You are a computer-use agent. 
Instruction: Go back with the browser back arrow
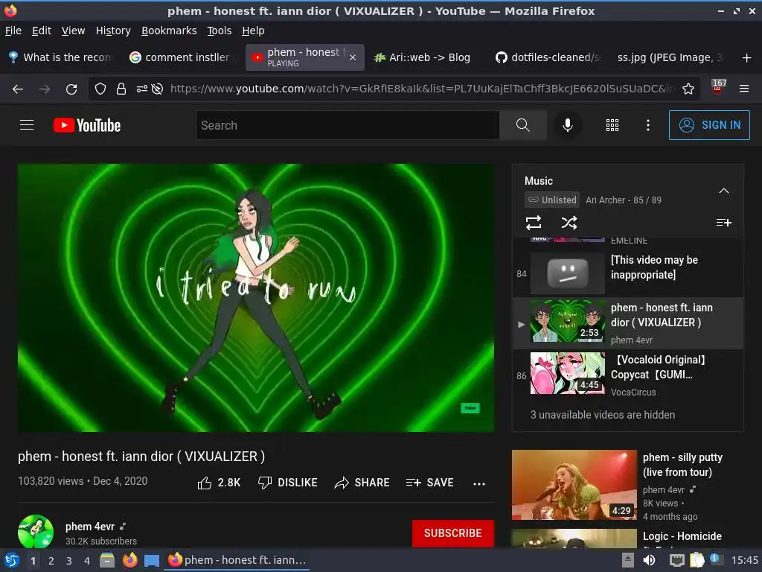pos(18,89)
